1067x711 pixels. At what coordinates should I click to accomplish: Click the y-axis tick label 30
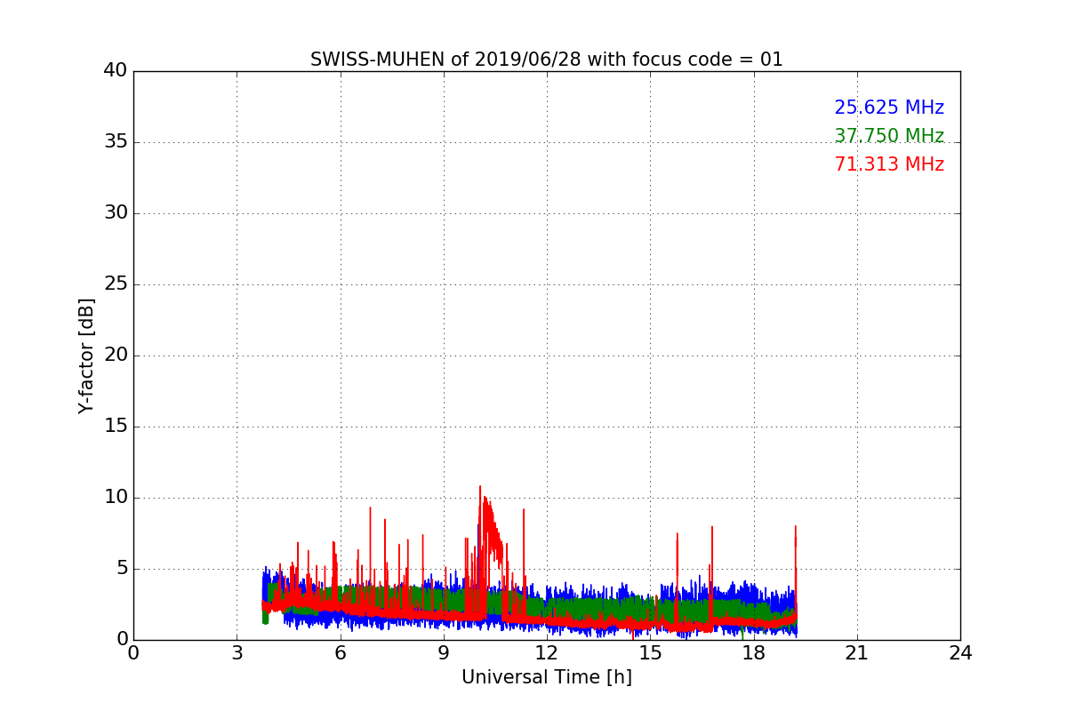point(116,213)
